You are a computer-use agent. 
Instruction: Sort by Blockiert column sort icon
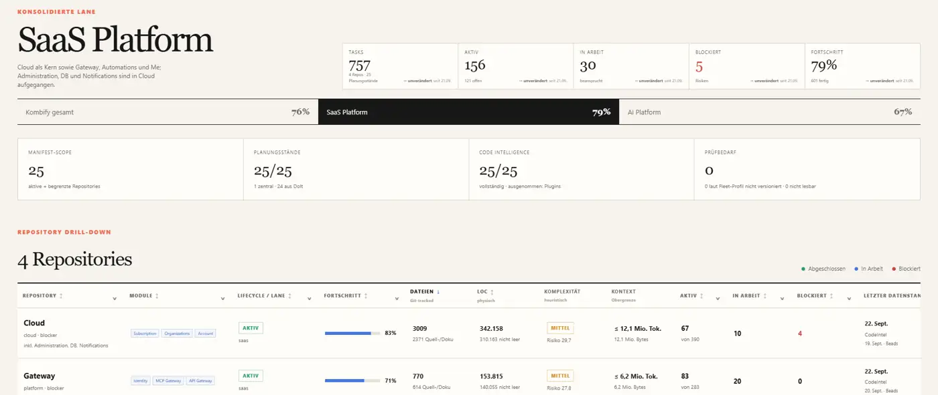831,295
